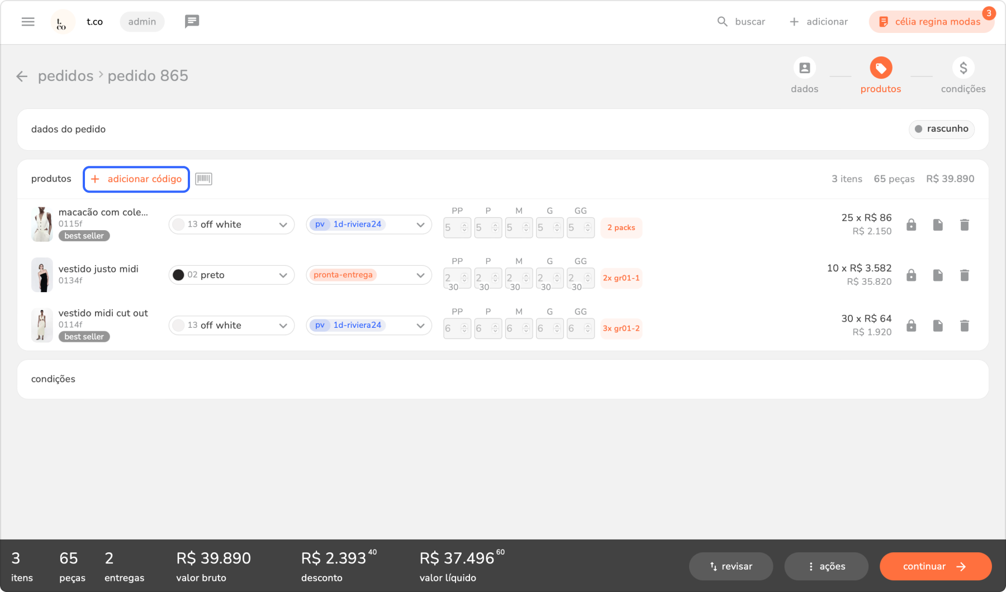The width and height of the screenshot is (1006, 592).
Task: Open the pronta-entrega delivery dropdown
Action: 420,275
